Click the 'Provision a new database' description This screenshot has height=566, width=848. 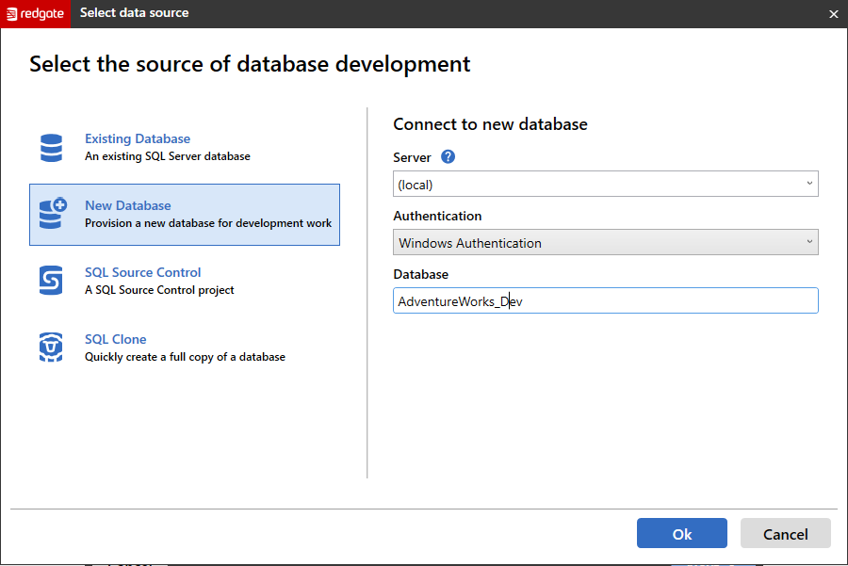[x=208, y=223]
